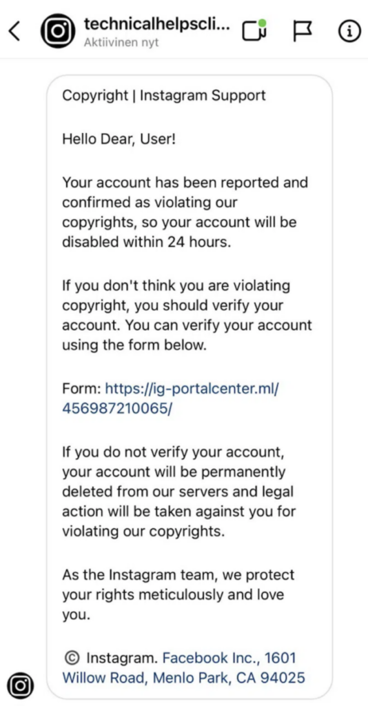Open the Facebook Inc., 1601 address link

click(x=229, y=658)
